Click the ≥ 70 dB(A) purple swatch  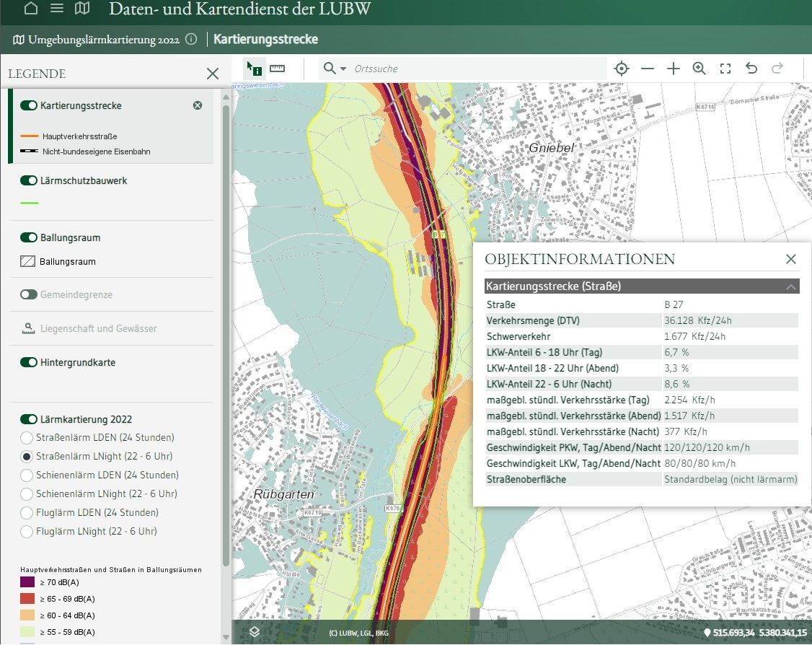click(x=27, y=582)
